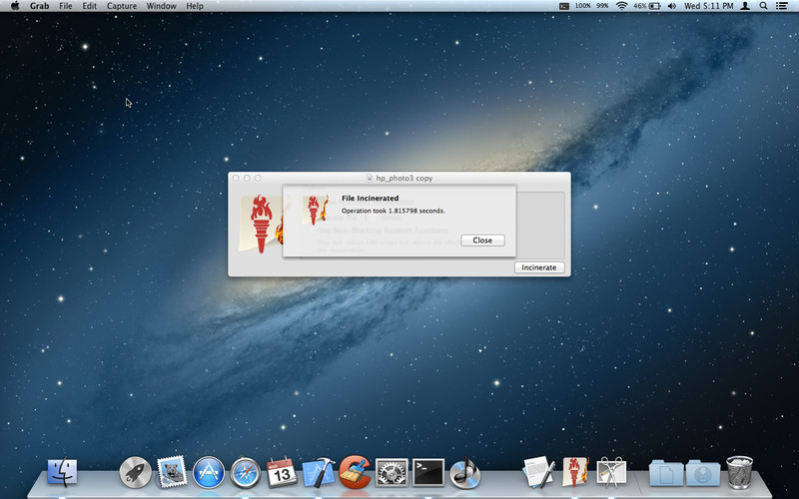Image resolution: width=799 pixels, height=499 pixels.
Task: Open the Apple menu
Action: pyautogui.click(x=15, y=6)
